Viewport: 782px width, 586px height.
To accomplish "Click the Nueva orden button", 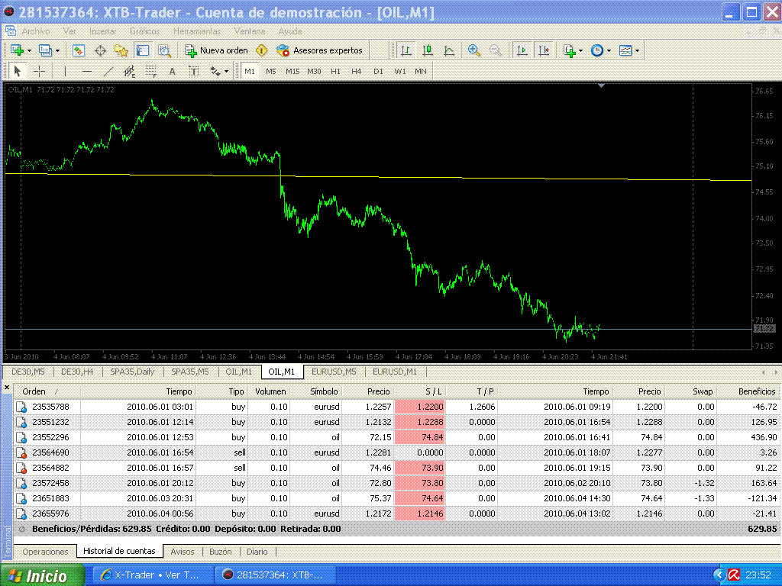I will [x=216, y=50].
